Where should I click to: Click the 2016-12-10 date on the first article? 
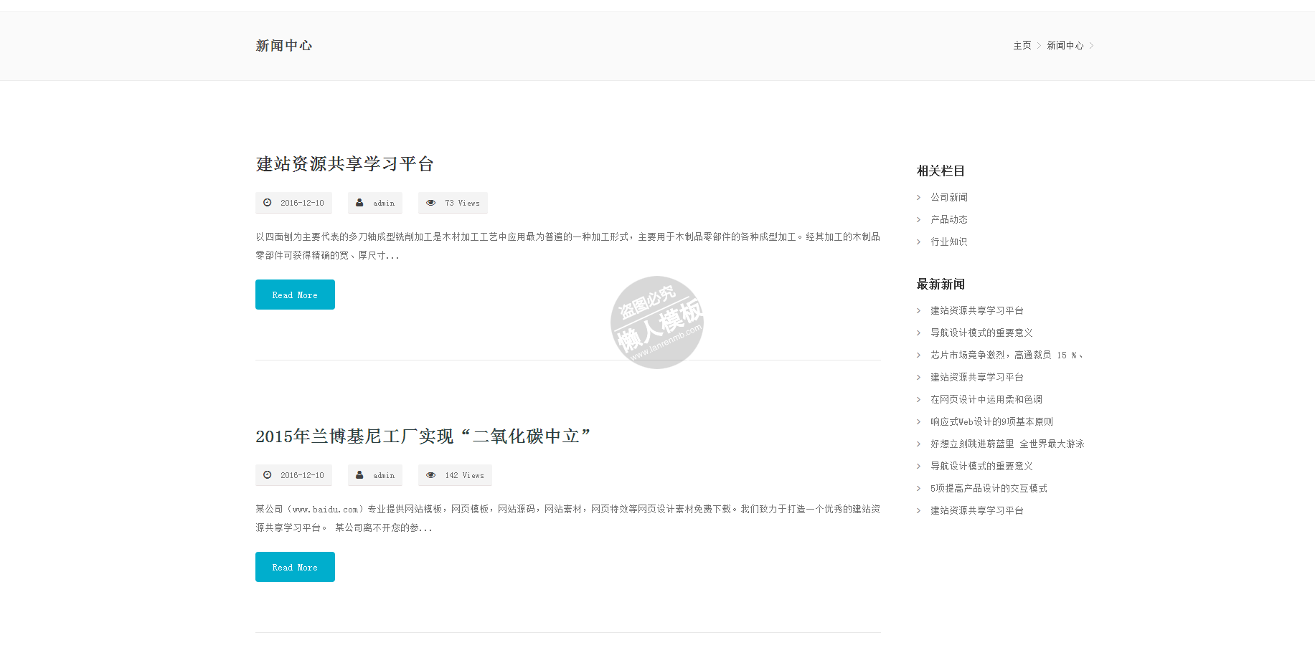pyautogui.click(x=302, y=203)
